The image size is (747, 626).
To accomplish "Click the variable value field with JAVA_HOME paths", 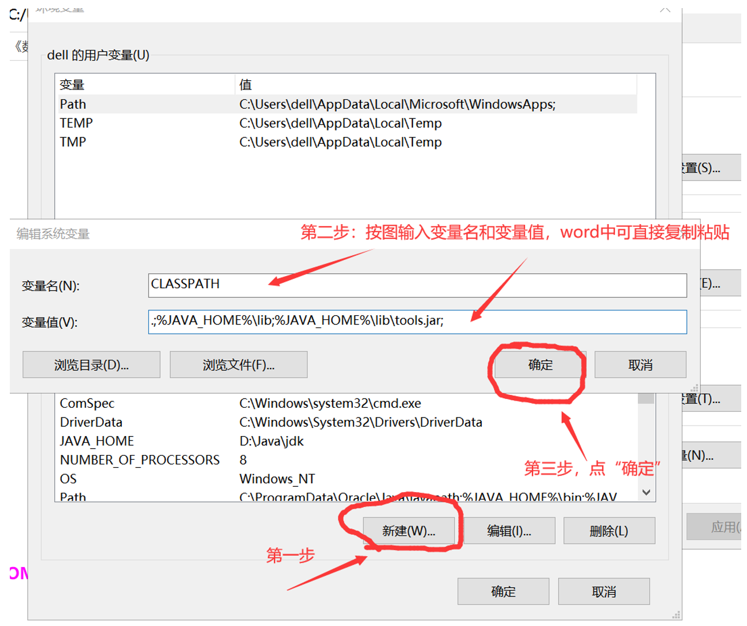I will (417, 322).
